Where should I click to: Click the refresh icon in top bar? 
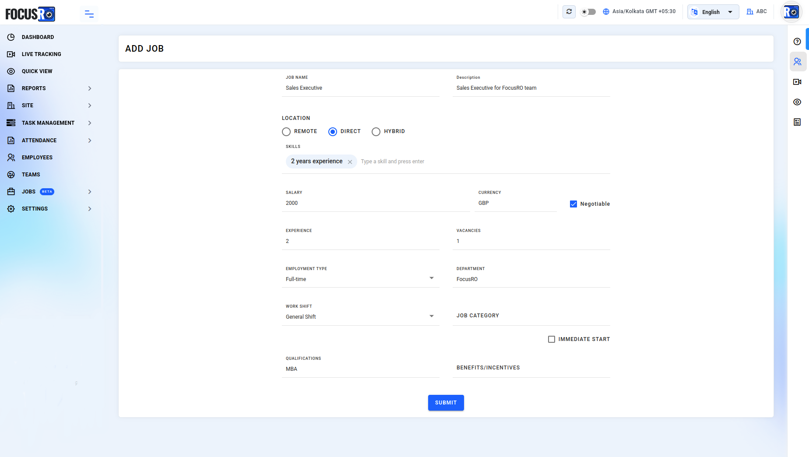pos(569,12)
